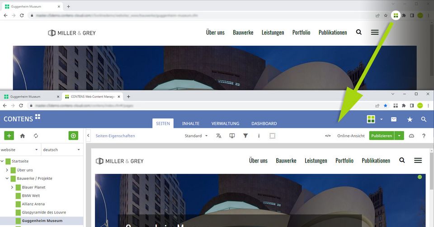
Task: Collapse the sidebar with left chevron
Action: tap(88, 136)
